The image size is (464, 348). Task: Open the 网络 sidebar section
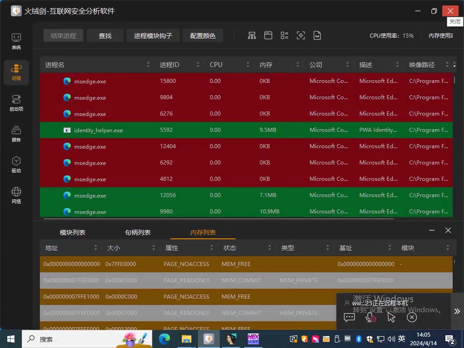[x=16, y=195]
